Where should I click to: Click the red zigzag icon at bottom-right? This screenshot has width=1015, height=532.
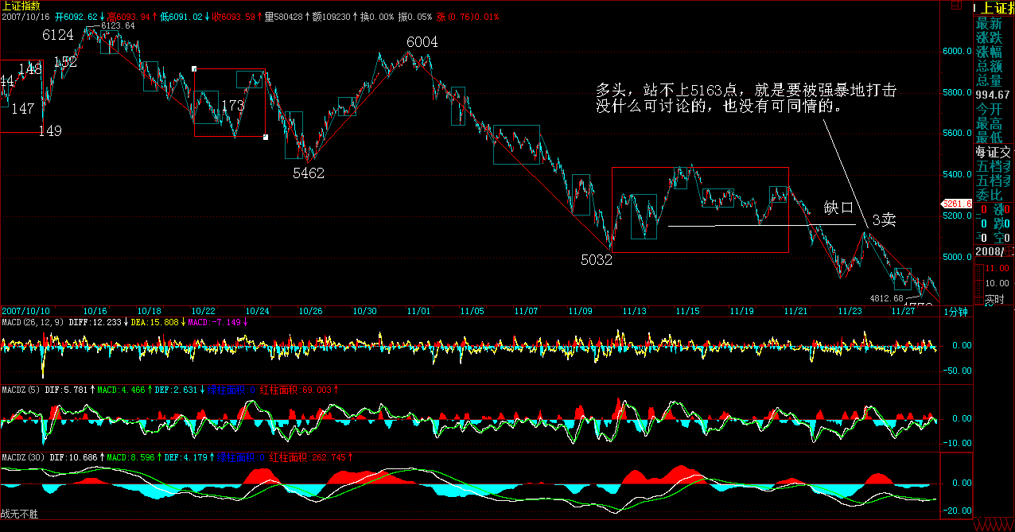click(994, 525)
